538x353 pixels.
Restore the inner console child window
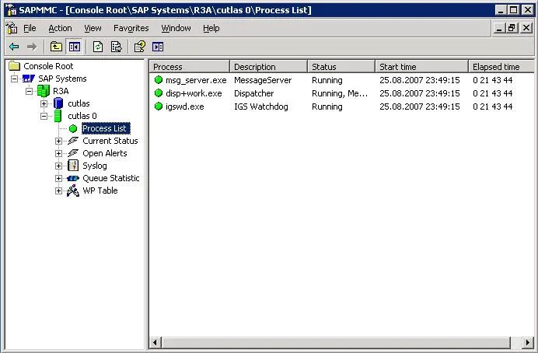click(512, 28)
